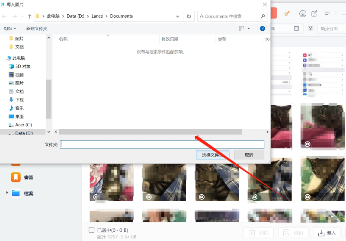The image size is (346, 241).
Task: Close the 導入照片 dialog
Action: coord(265,5)
